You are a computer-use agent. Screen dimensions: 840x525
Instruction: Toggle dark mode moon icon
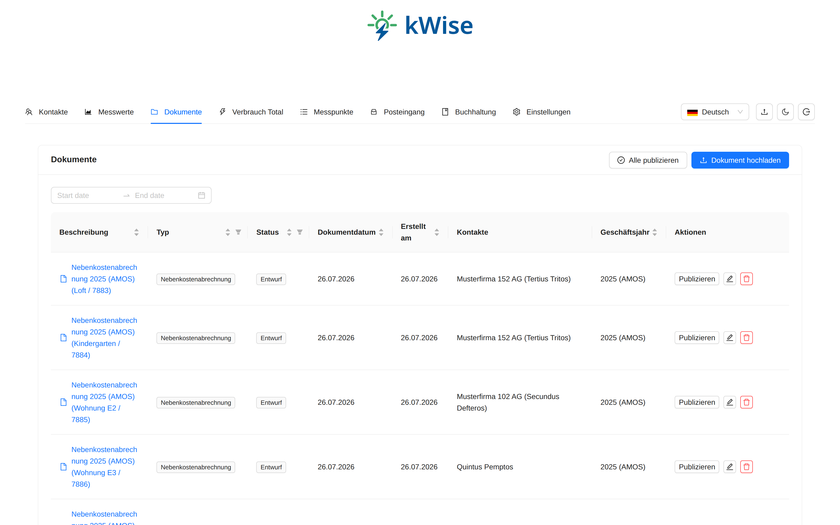click(x=785, y=112)
